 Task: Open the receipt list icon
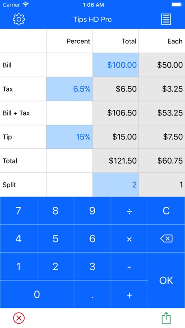pos(166,19)
